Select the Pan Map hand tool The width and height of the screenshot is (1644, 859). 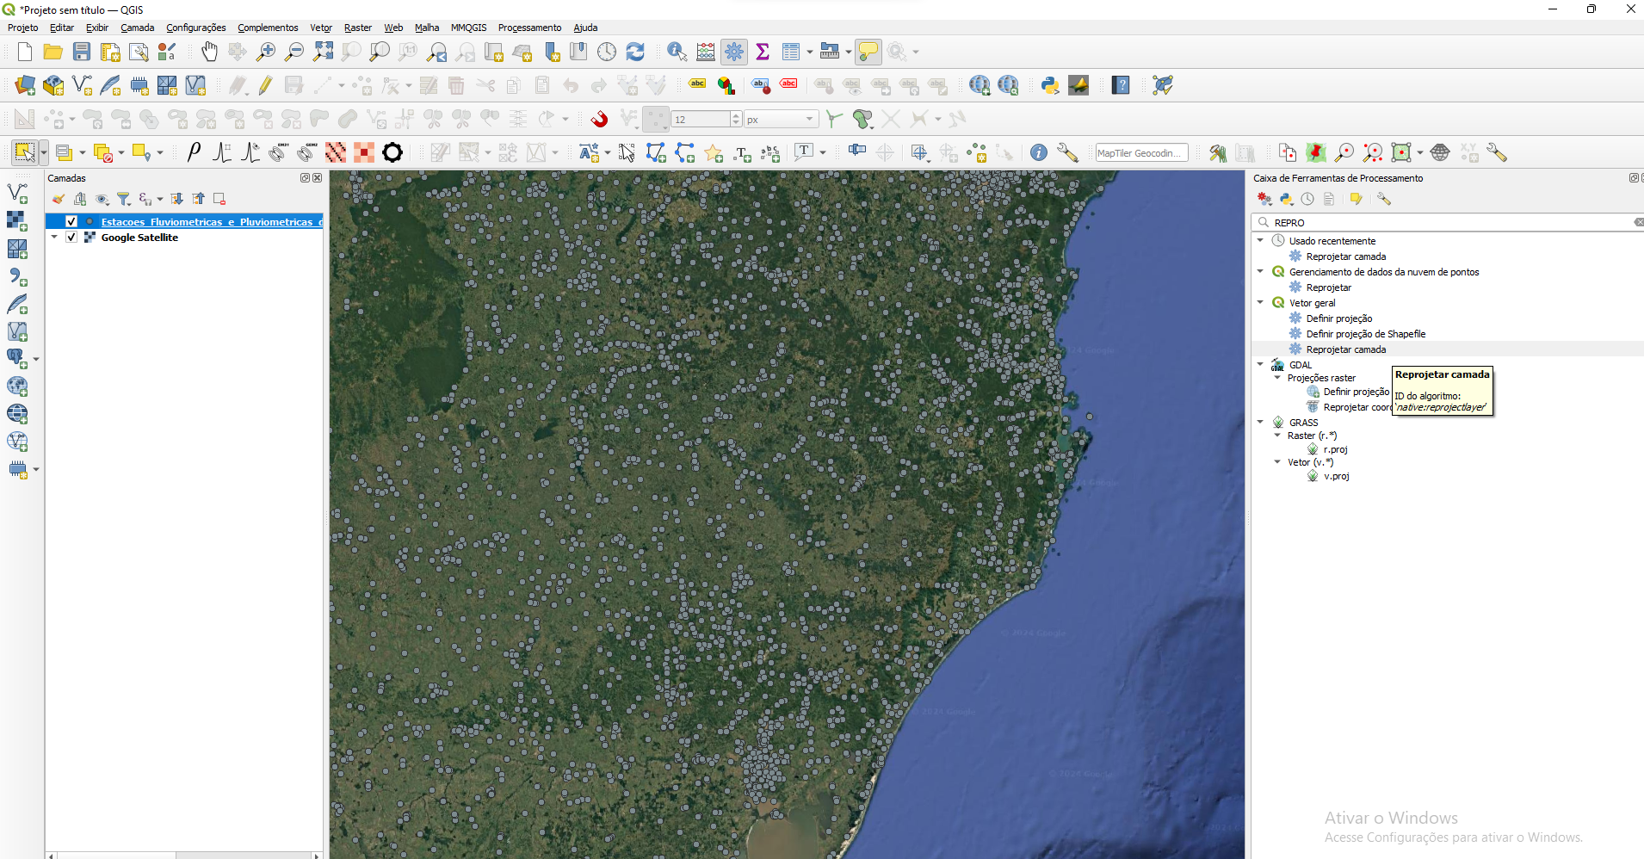coord(209,52)
